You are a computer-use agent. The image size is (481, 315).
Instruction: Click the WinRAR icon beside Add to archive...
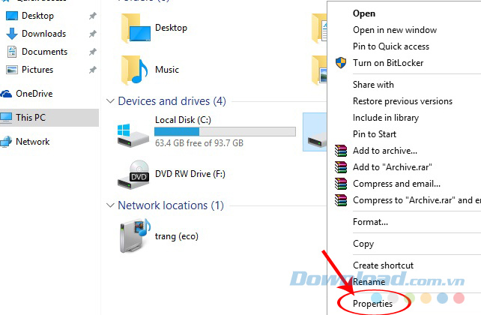coord(341,151)
